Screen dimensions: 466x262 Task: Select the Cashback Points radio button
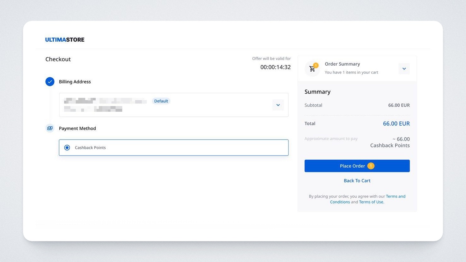67,148
